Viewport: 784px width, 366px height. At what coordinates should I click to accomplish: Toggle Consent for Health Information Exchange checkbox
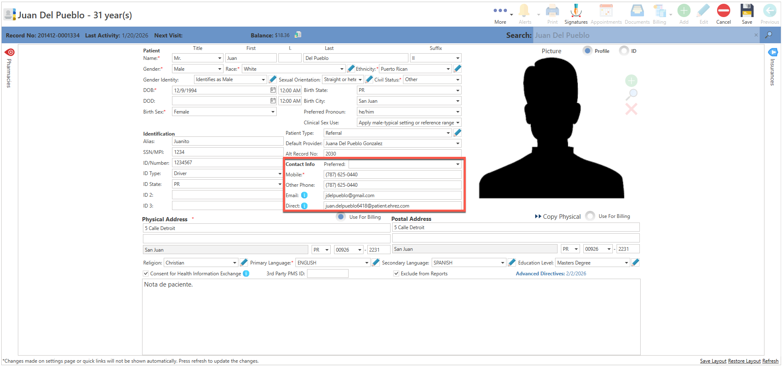(x=146, y=273)
